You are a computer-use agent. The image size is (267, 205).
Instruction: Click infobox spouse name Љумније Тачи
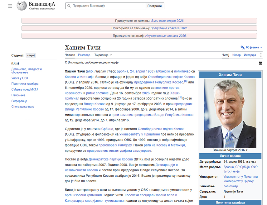click(x=233, y=191)
